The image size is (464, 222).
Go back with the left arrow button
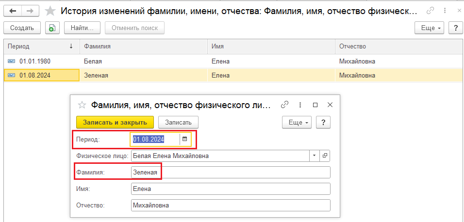(x=12, y=11)
